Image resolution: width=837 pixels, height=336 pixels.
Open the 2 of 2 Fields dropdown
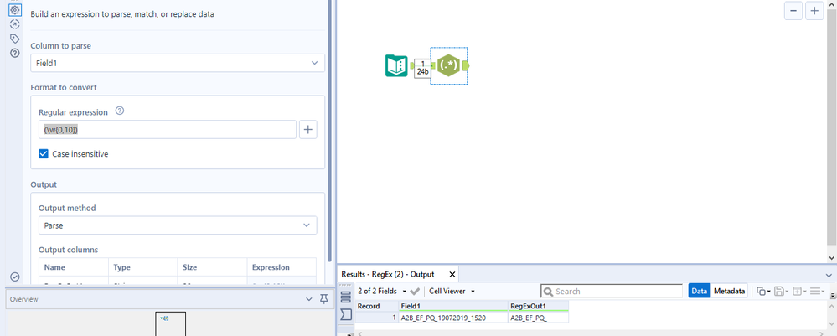tap(382, 291)
